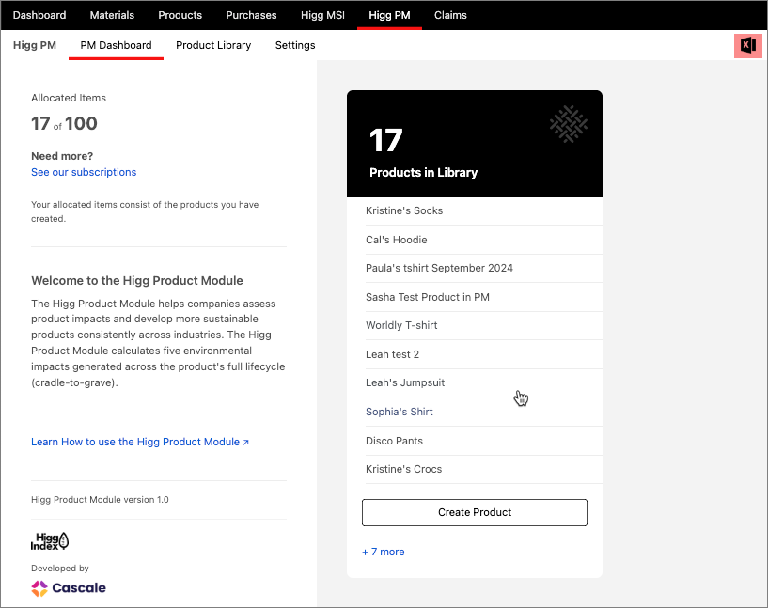Open the Settings tab
The width and height of the screenshot is (768, 608).
click(x=295, y=45)
